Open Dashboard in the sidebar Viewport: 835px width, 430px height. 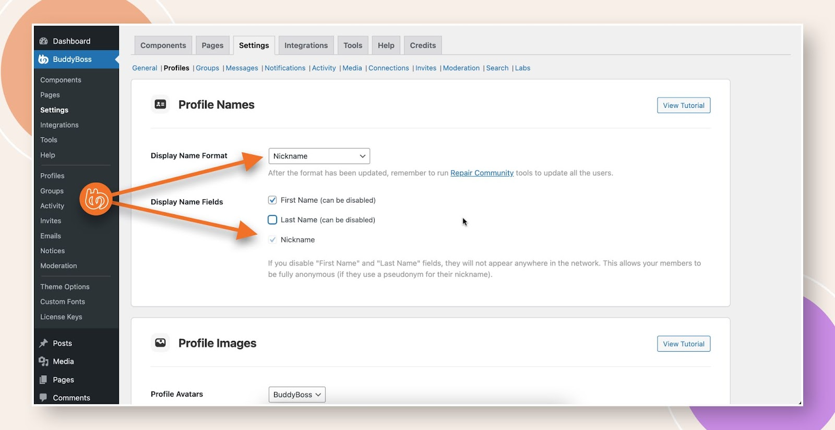tap(76, 41)
